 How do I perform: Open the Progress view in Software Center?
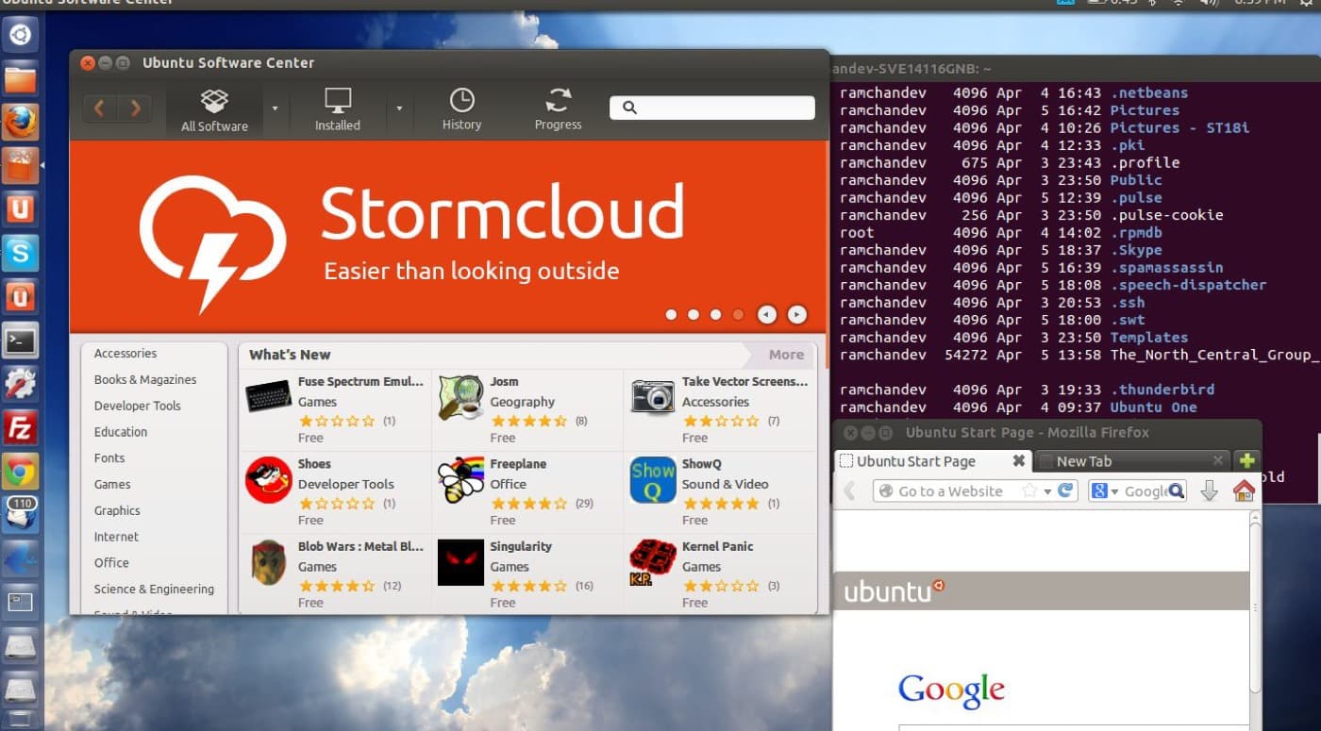click(x=558, y=110)
